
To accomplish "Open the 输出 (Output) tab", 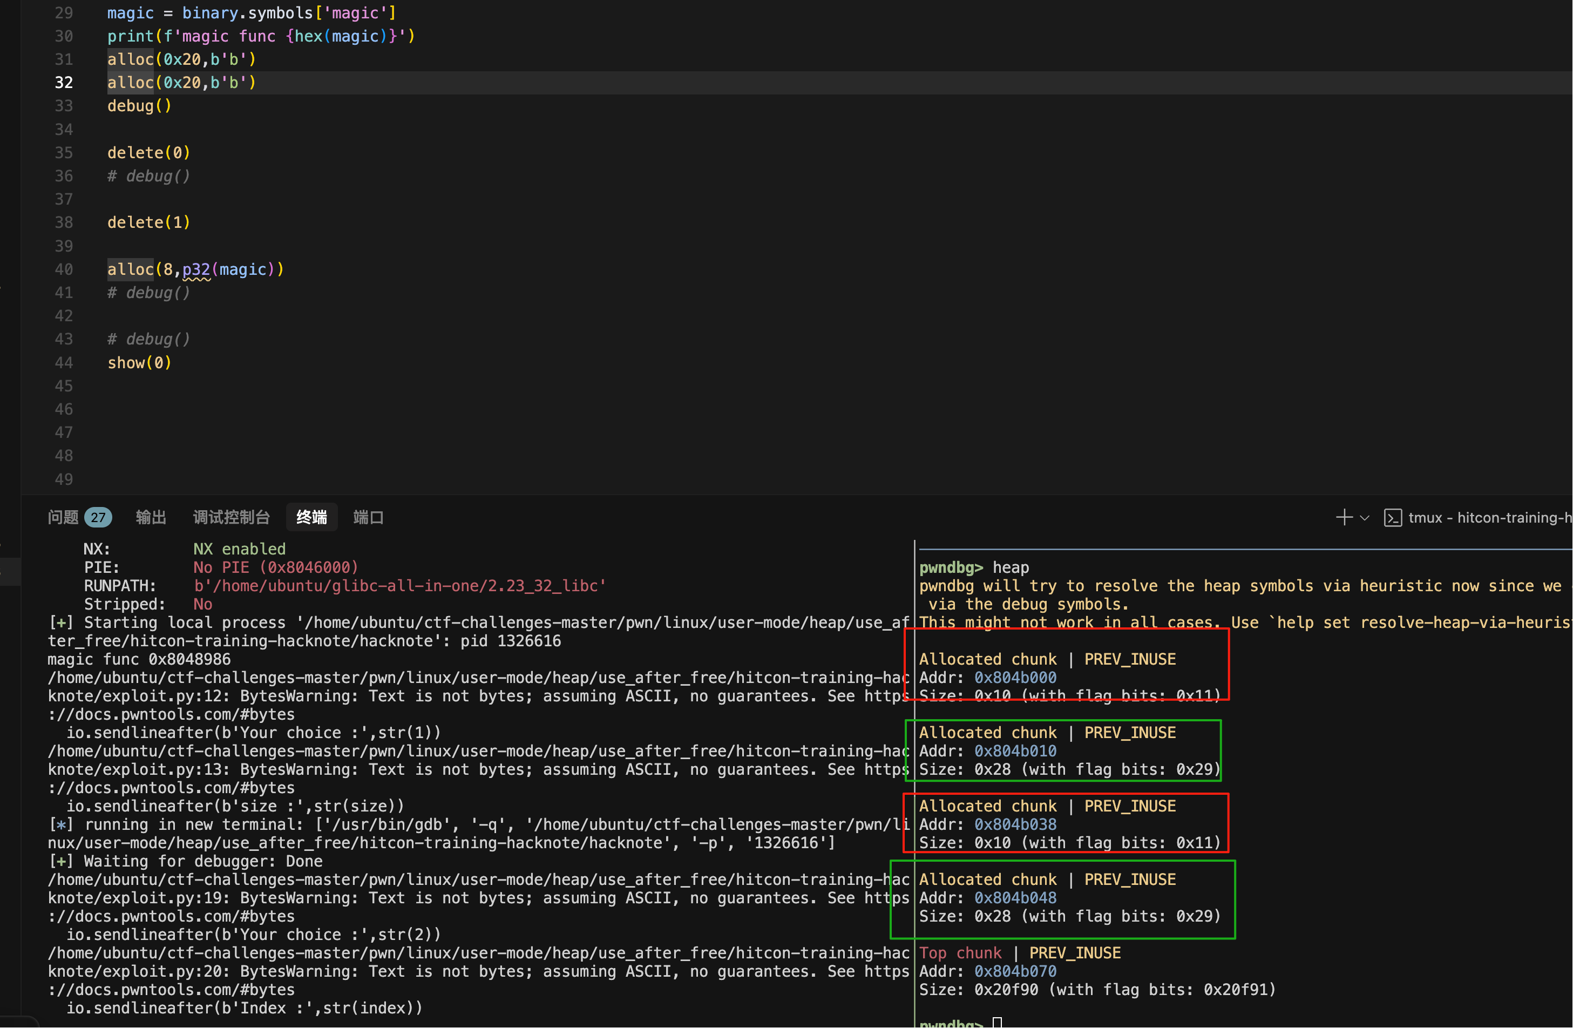I will (151, 517).
